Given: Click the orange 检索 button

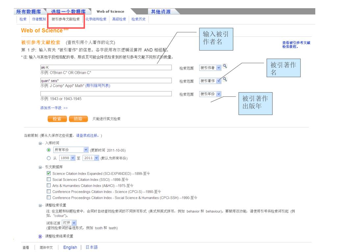Looking at the screenshot, I should (57, 119).
